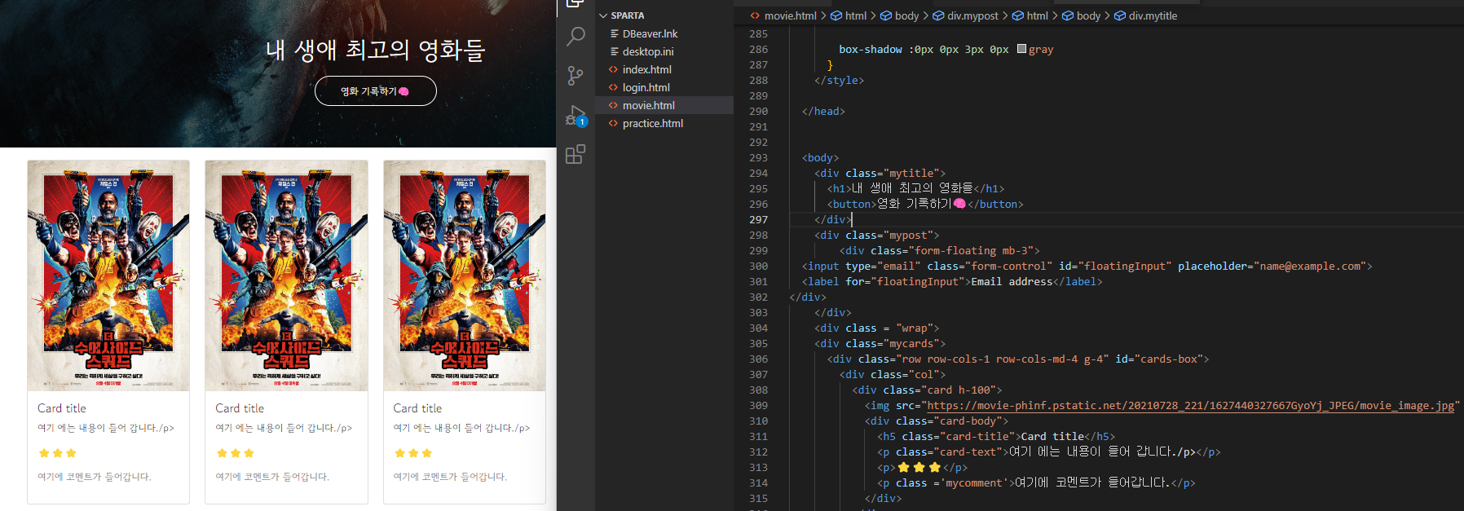Click the Email address label text in code
The width and height of the screenshot is (1464, 511).
pyautogui.click(x=1012, y=281)
